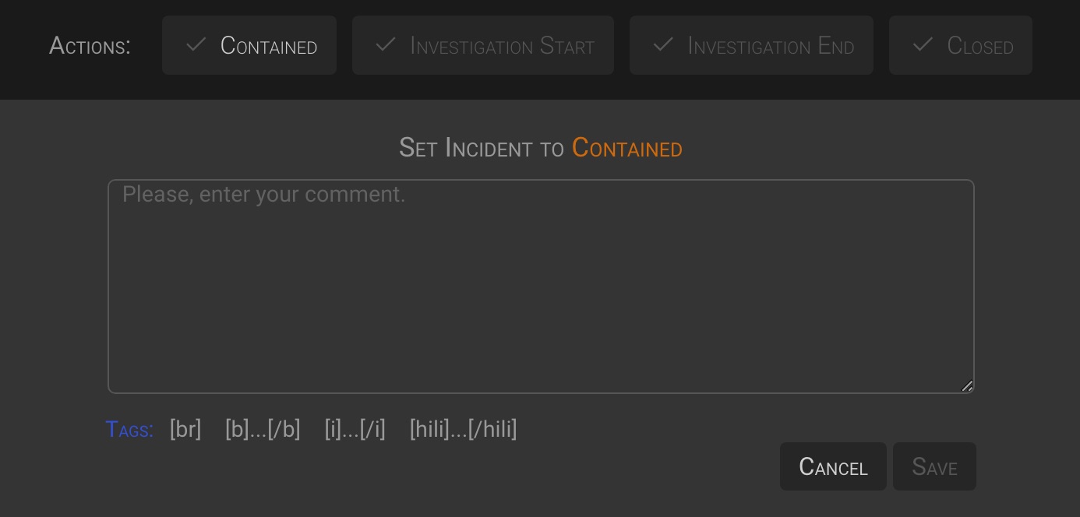The width and height of the screenshot is (1080, 517).
Task: Insert the [hili]...[/hili] highlight tag
Action: click(463, 429)
